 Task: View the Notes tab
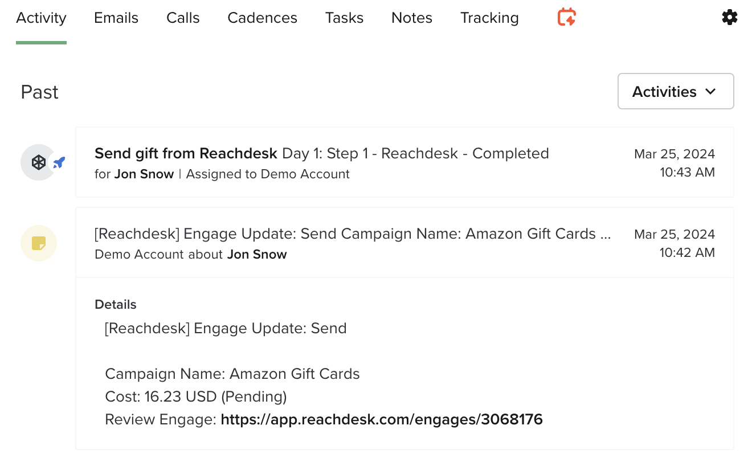pyautogui.click(x=411, y=18)
